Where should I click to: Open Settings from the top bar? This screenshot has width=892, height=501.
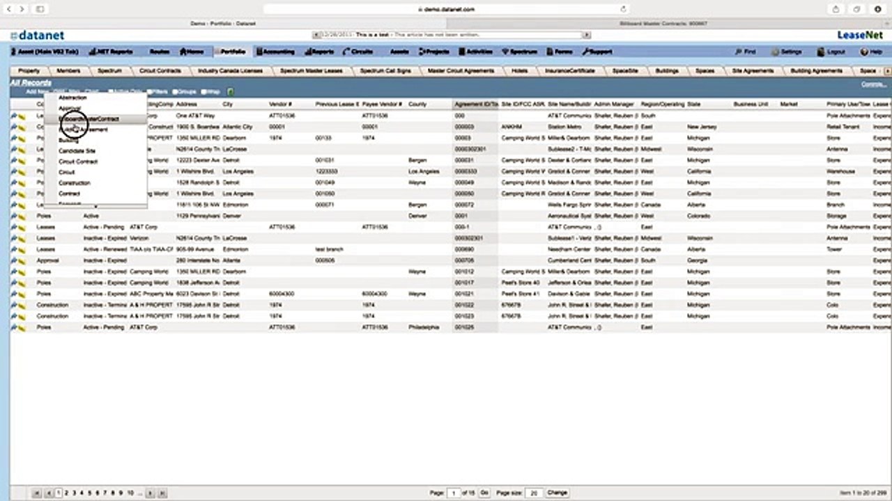[x=787, y=51]
